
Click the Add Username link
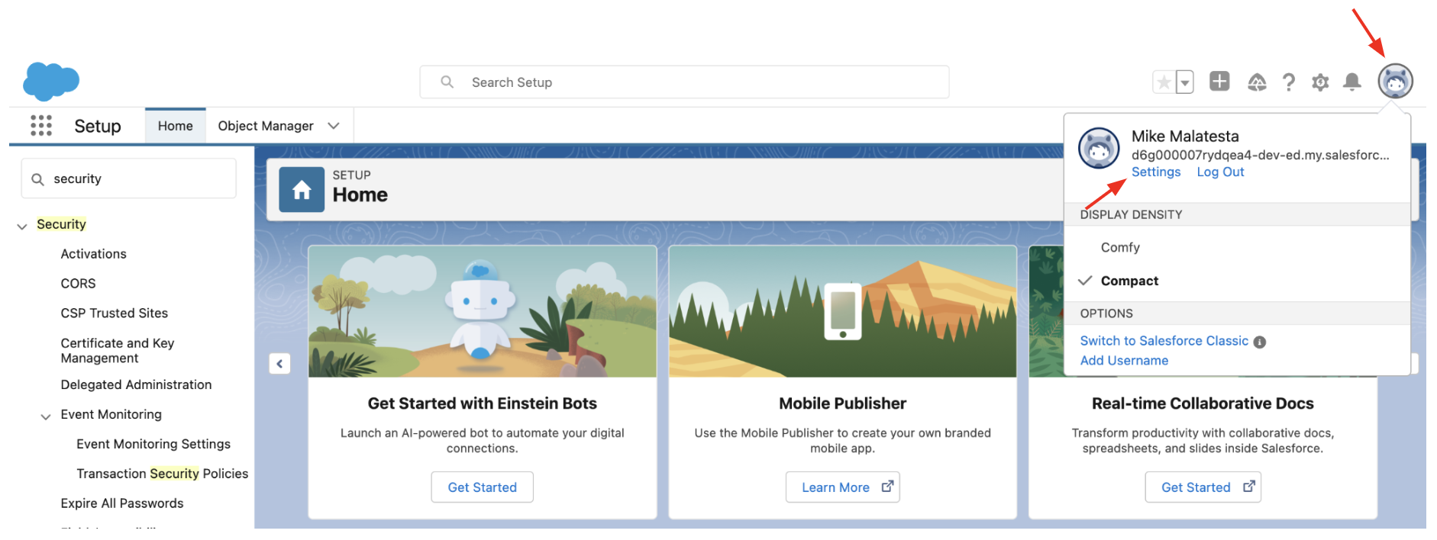pyautogui.click(x=1124, y=361)
